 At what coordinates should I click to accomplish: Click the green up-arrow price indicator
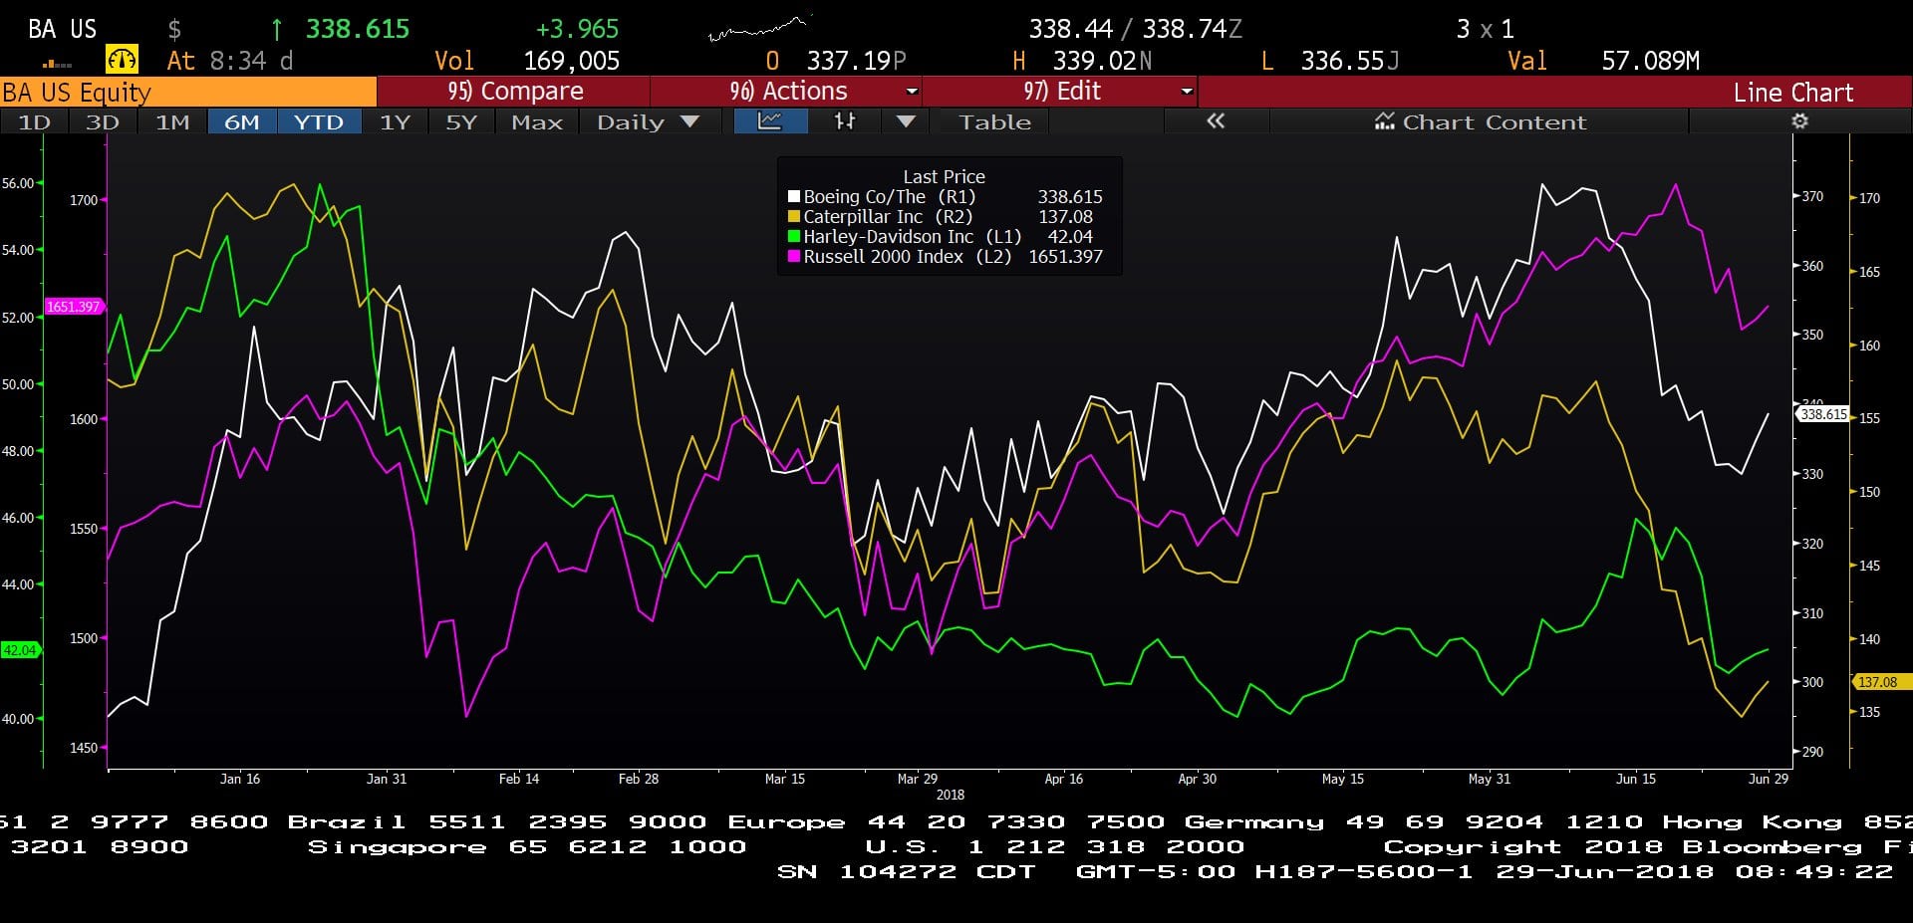pos(277,29)
